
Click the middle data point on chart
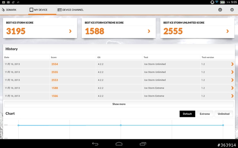click(120, 125)
